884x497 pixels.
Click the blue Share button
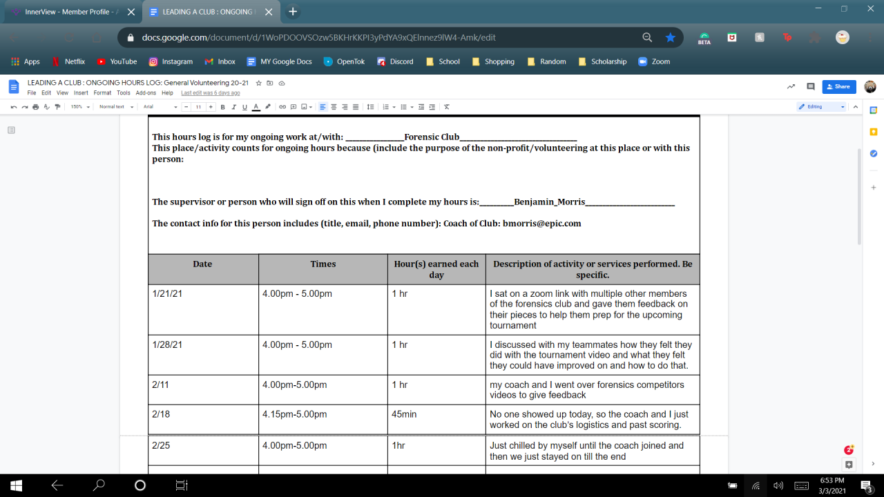(x=839, y=87)
